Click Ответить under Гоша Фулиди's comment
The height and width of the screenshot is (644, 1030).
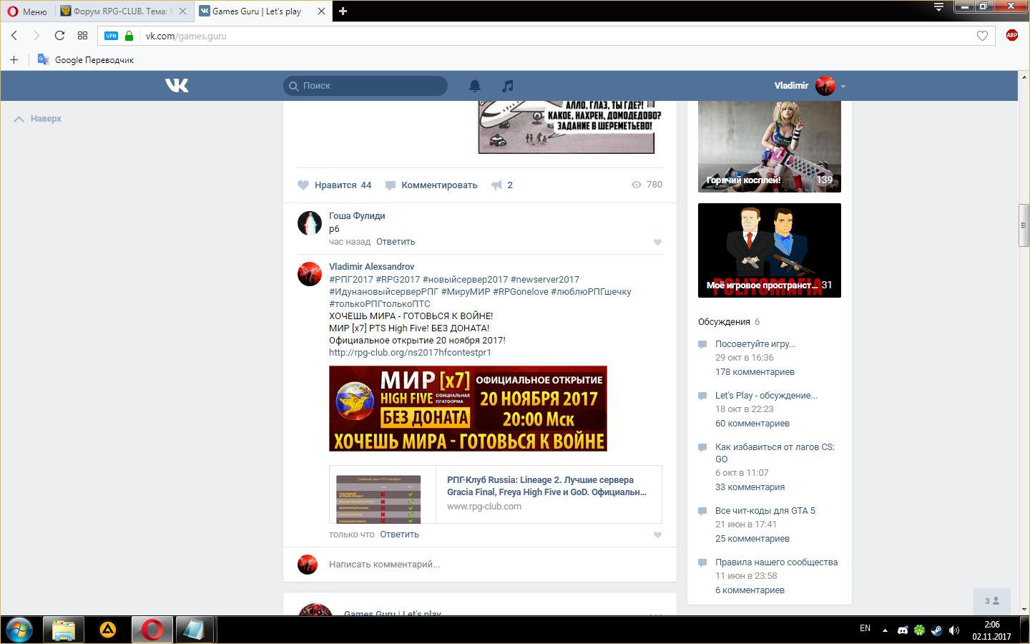[x=396, y=242]
